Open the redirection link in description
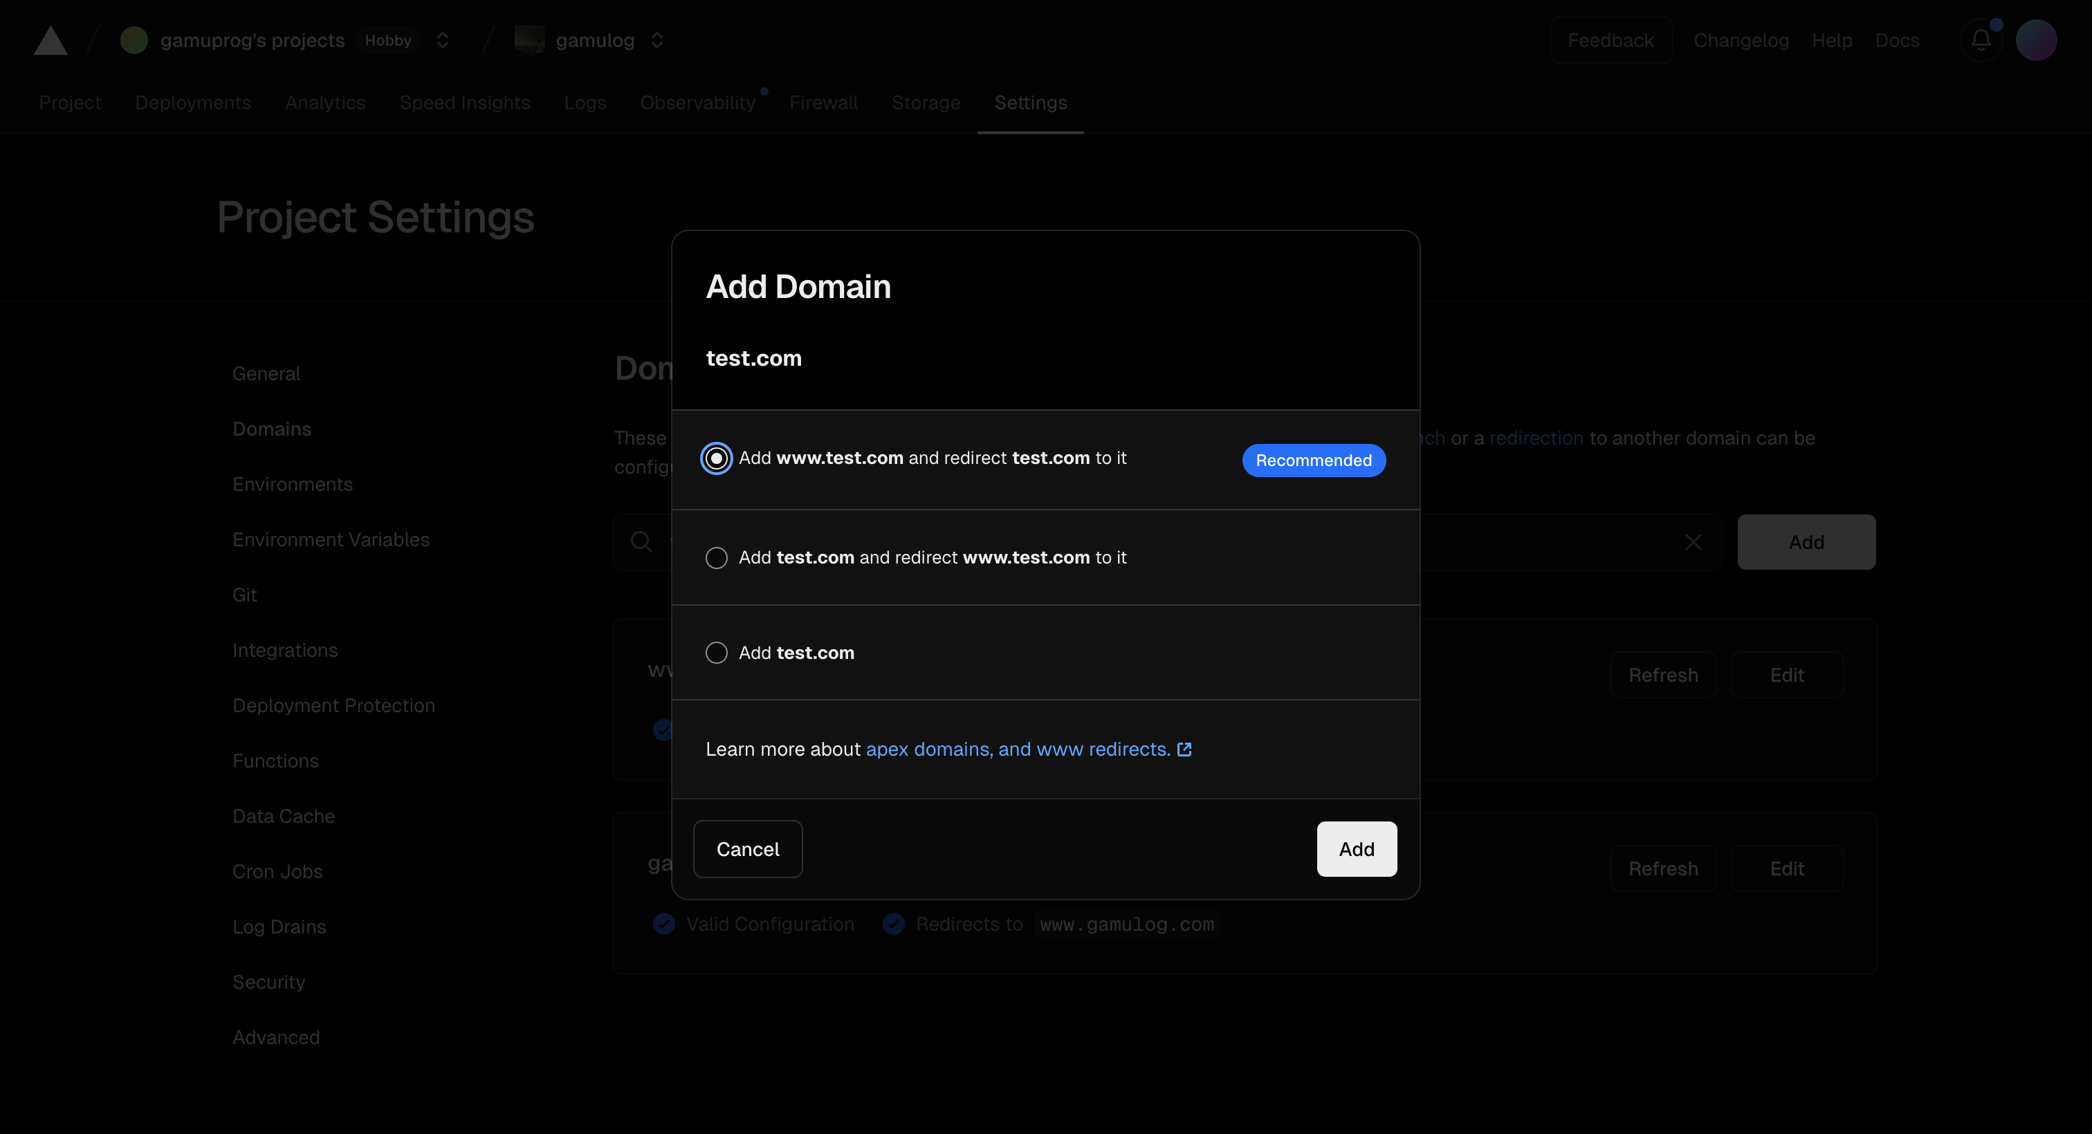2092x1134 pixels. coord(1536,438)
